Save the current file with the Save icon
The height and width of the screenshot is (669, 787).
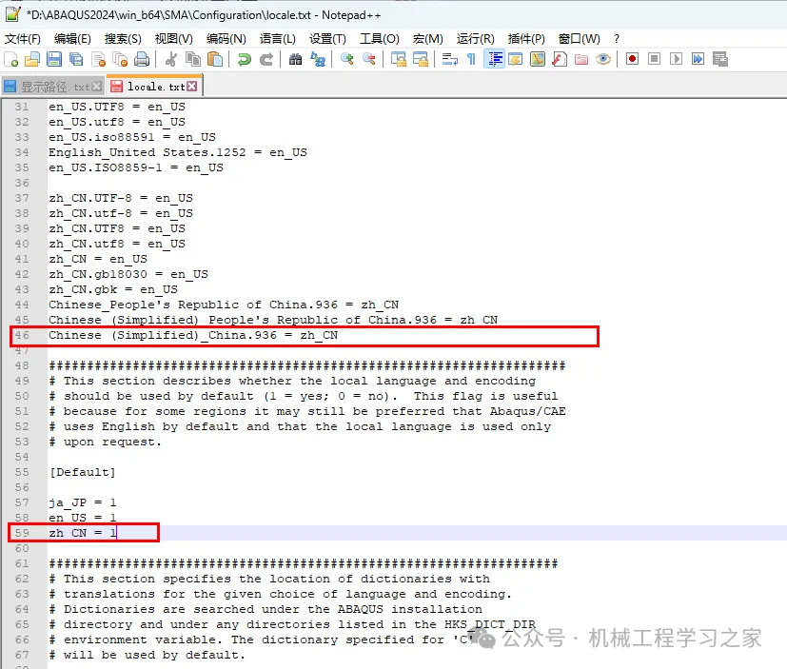(x=54, y=59)
